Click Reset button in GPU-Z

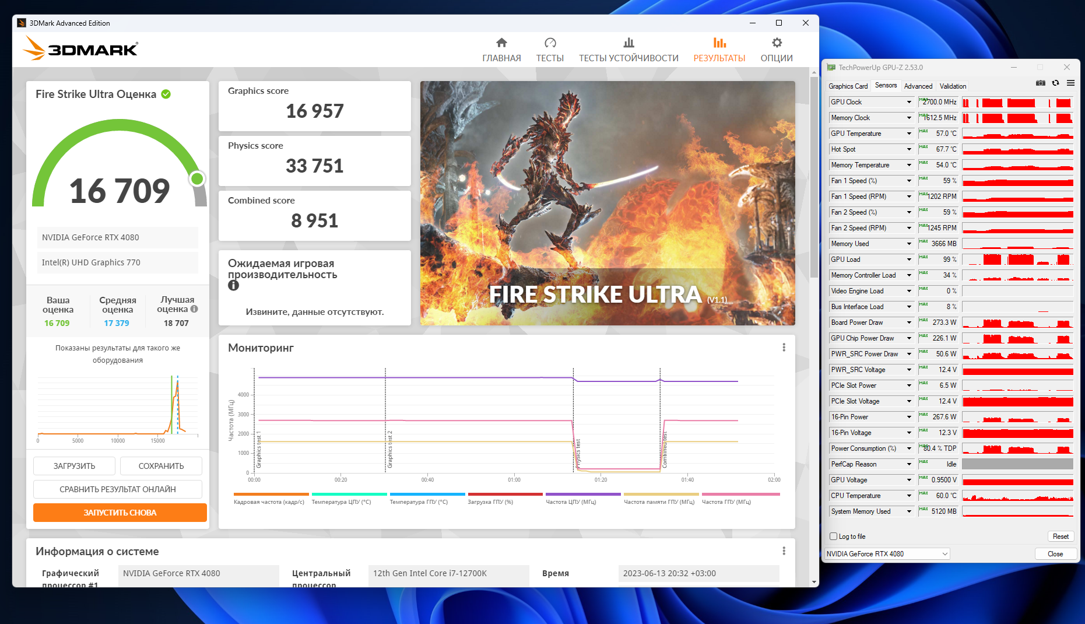click(x=1061, y=537)
